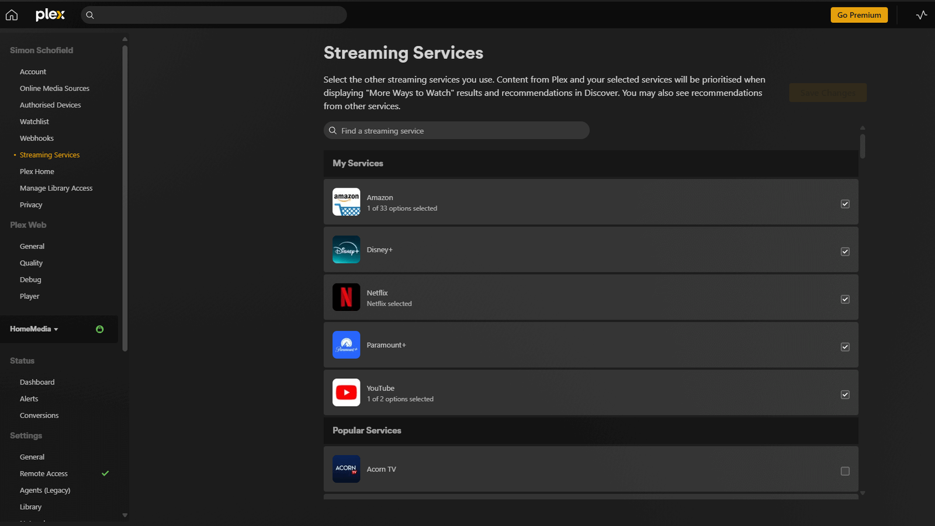935x526 pixels.
Task: Click the Go Premium button
Action: pyautogui.click(x=858, y=15)
